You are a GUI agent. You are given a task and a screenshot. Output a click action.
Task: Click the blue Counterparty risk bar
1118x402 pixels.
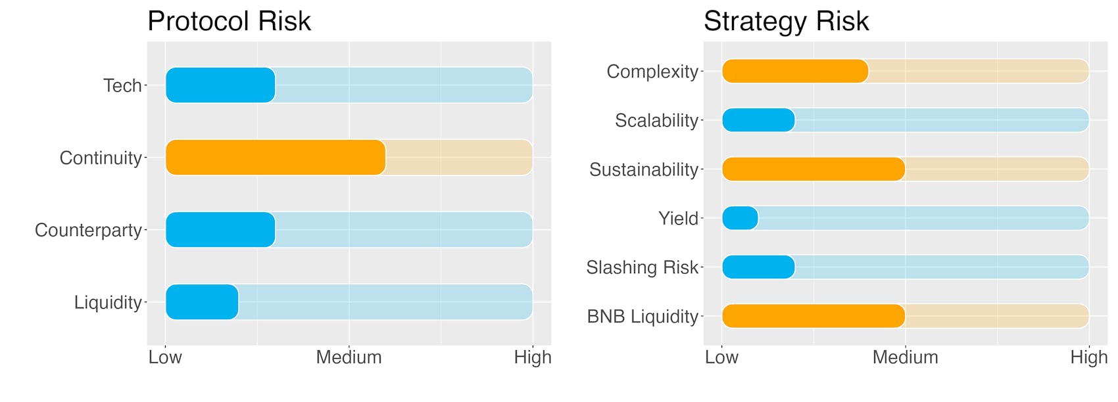point(220,229)
